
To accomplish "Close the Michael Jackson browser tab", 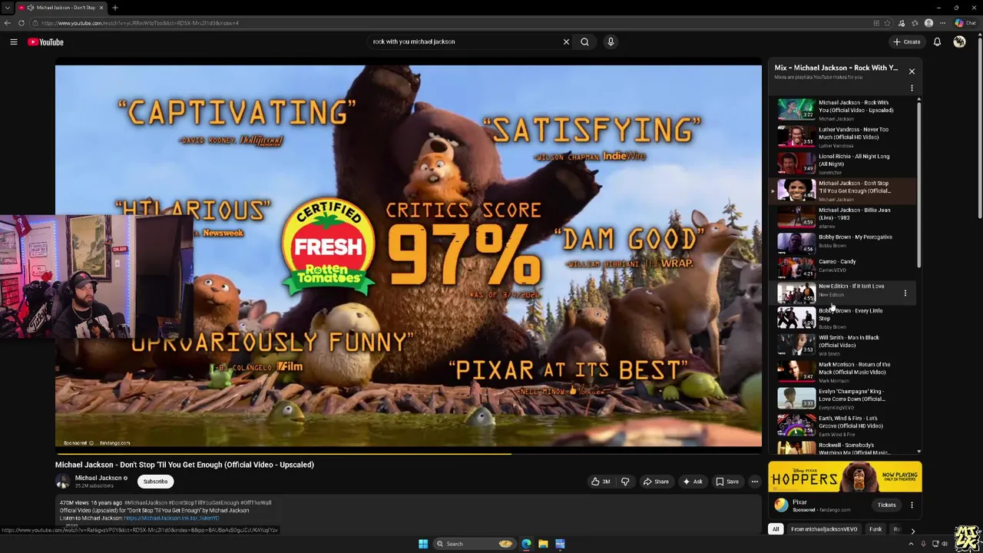I will click(101, 8).
